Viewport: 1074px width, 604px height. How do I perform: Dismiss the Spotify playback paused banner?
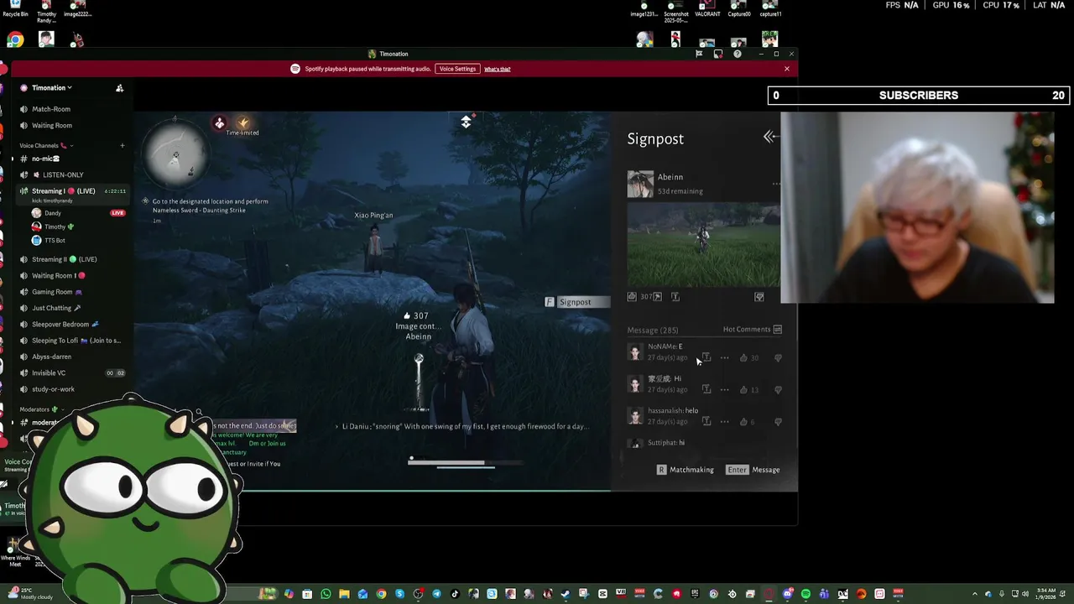(787, 69)
